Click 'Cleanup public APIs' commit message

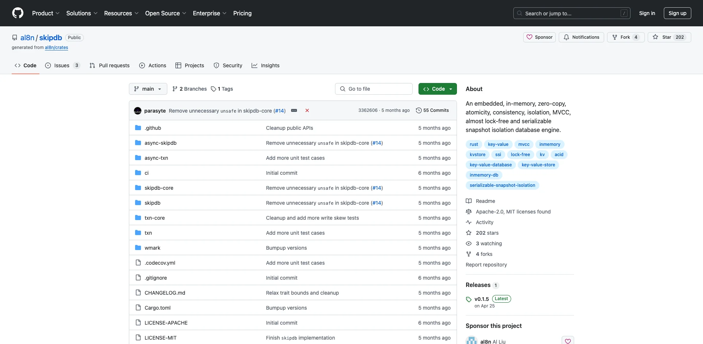pos(289,128)
